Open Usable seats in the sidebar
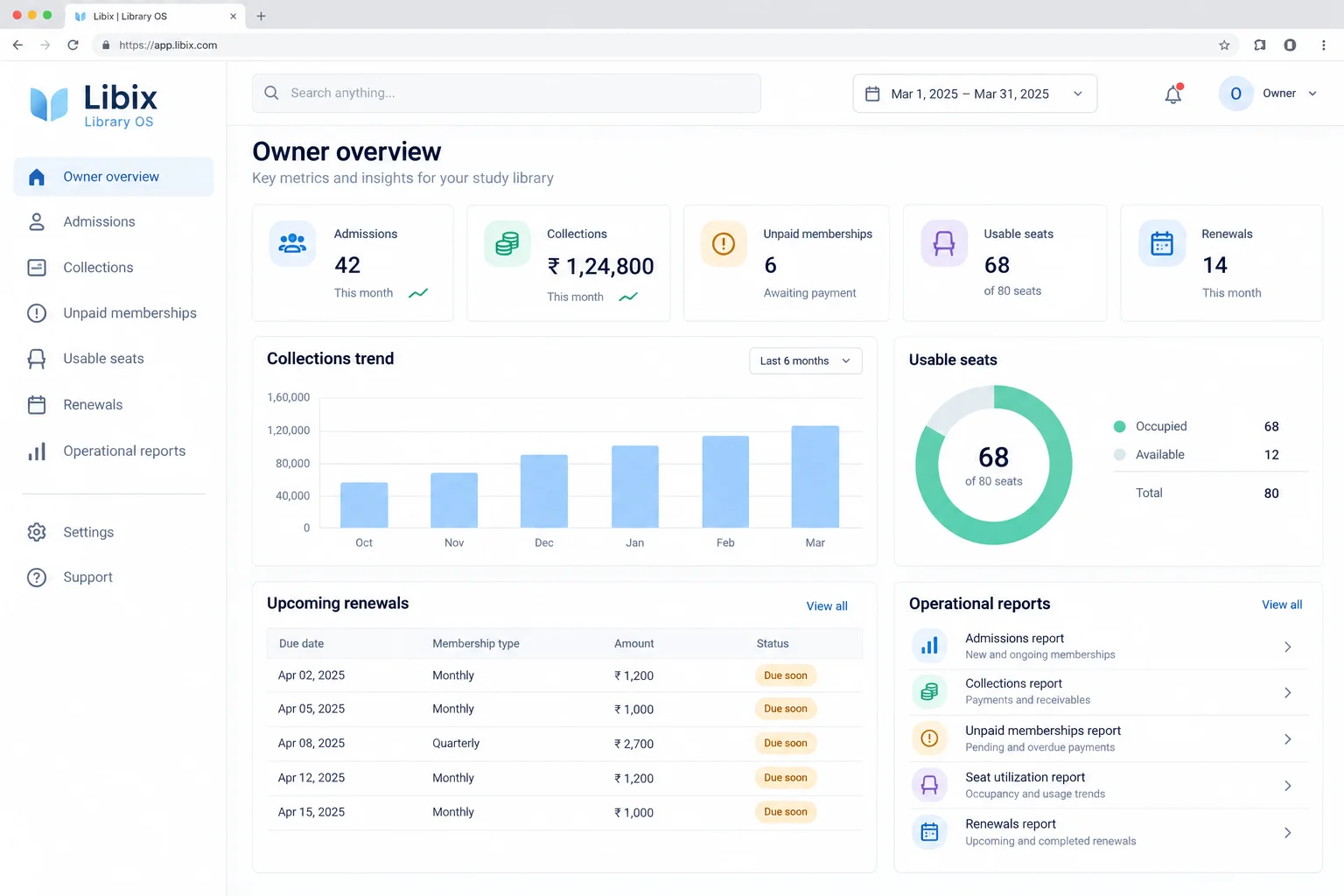Image resolution: width=1344 pixels, height=896 pixels. pos(114,359)
